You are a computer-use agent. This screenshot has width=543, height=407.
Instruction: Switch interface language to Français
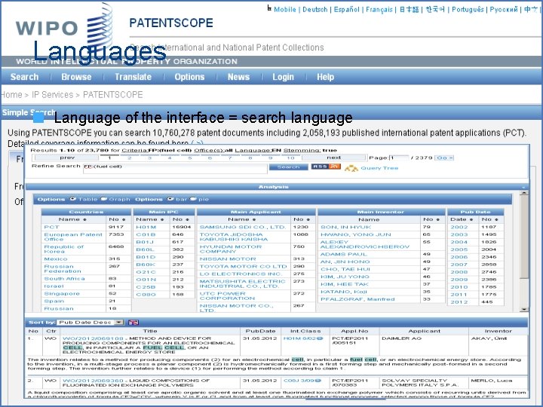tap(379, 10)
